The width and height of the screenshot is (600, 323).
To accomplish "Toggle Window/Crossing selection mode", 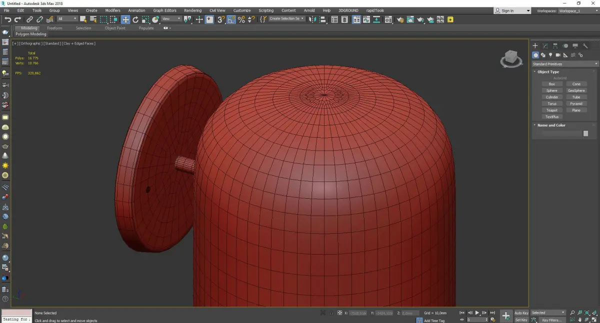I will tap(114, 19).
